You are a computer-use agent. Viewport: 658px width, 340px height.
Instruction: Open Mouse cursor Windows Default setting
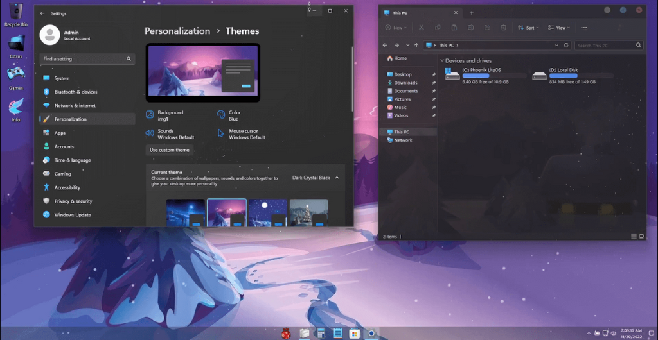click(242, 134)
